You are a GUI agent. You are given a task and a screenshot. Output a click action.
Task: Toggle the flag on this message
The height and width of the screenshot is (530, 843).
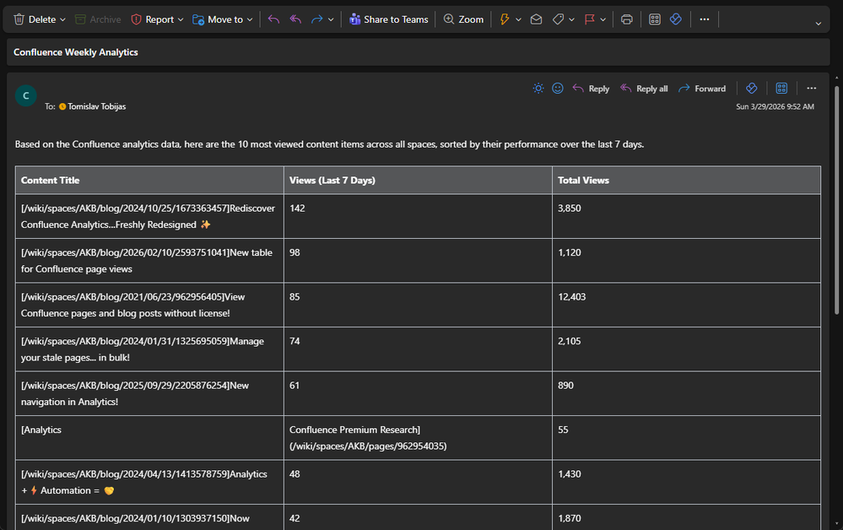(x=591, y=19)
